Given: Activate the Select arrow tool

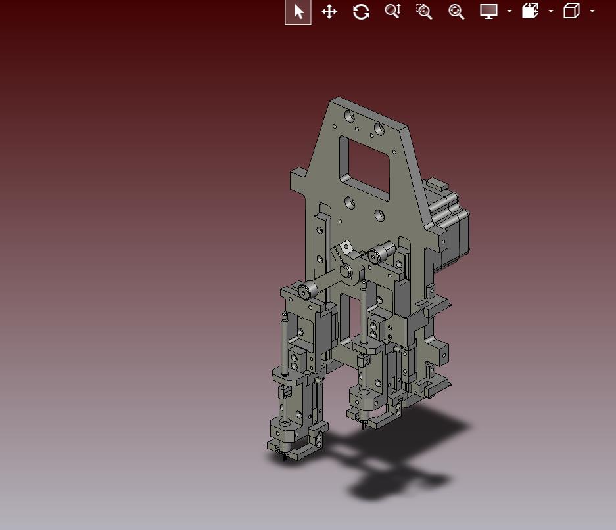Looking at the screenshot, I should tap(298, 12).
